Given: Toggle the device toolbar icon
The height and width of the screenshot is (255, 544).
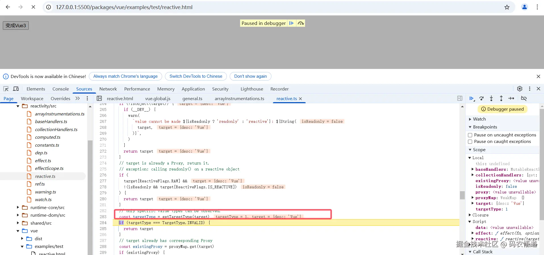Looking at the screenshot, I should [16, 89].
